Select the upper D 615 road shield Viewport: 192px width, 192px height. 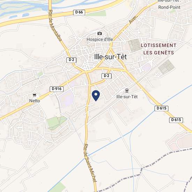[x=161, y=108]
